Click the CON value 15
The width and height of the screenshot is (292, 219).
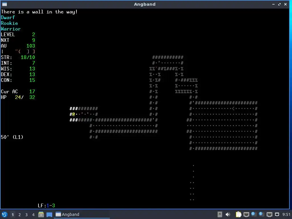point(32,80)
